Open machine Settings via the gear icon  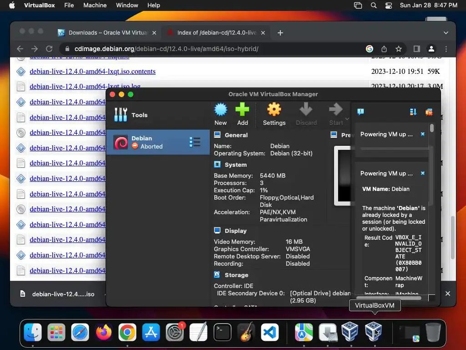pos(274,109)
